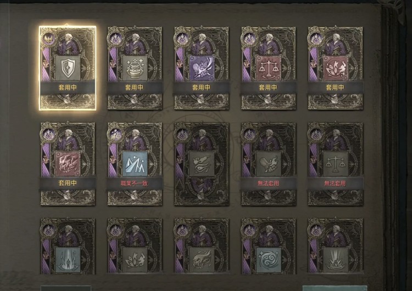Image resolution: width=412 pixels, height=291 pixels.
Task: Click the blue ice mountains card
Action: click(x=135, y=164)
